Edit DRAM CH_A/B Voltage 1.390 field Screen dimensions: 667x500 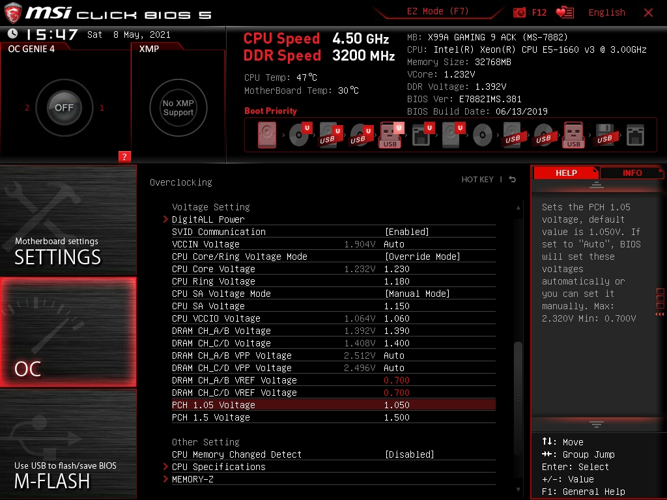coord(397,330)
